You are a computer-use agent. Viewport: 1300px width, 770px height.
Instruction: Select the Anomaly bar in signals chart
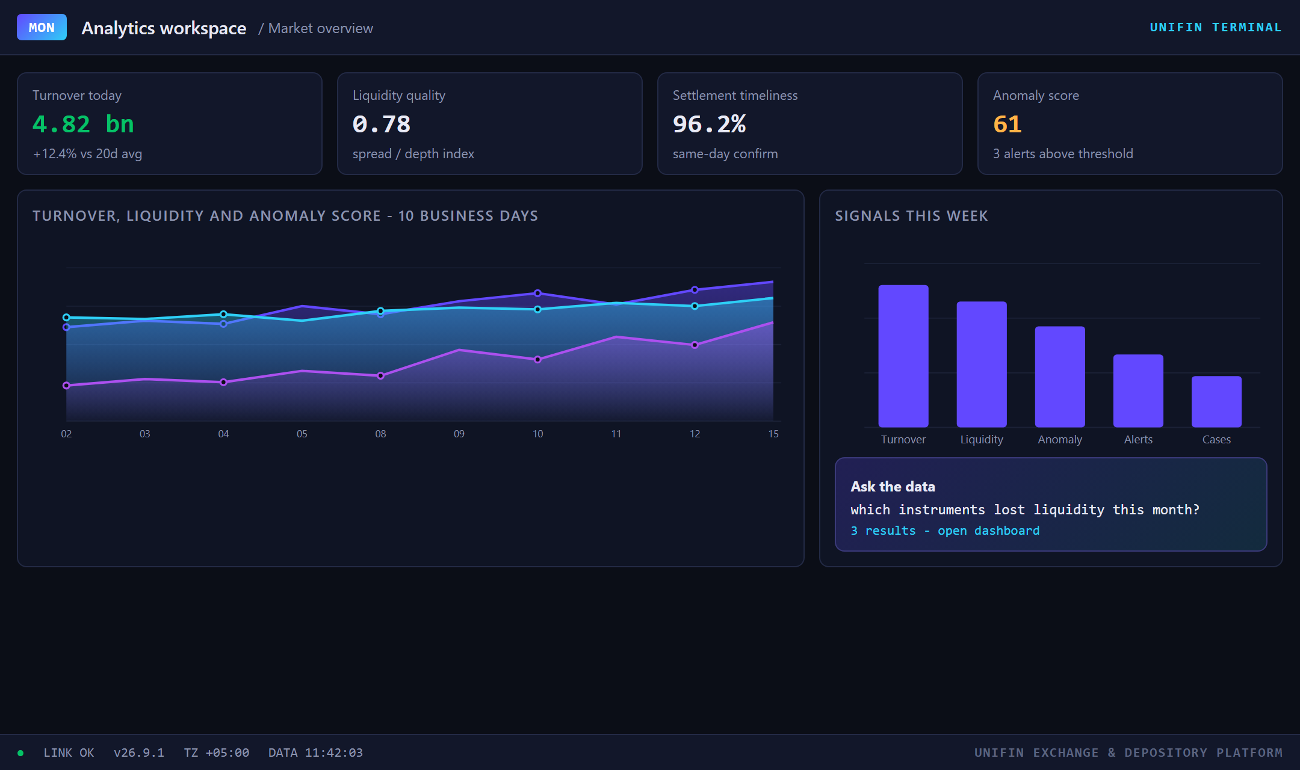pyautogui.click(x=1060, y=377)
